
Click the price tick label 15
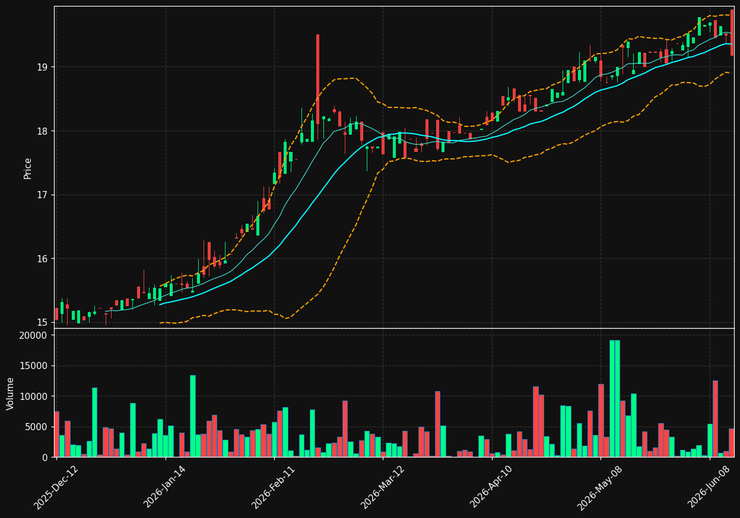pos(42,323)
